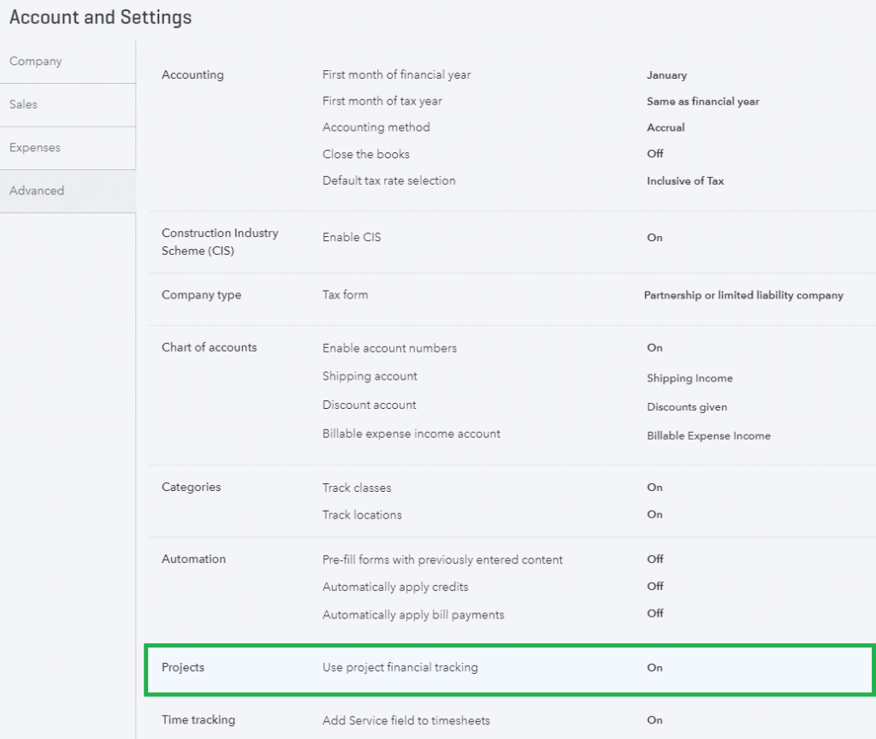Click Partnership or limited liability company value
This screenshot has width=876, height=739.
tap(743, 295)
